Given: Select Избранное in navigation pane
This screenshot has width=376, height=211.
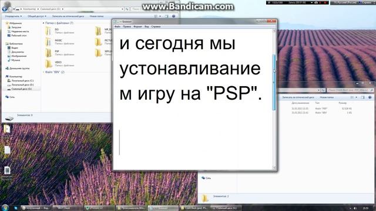Looking at the screenshot, I should coord(14,23).
